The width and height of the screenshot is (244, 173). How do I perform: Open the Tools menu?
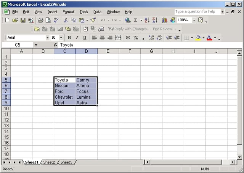[84, 12]
